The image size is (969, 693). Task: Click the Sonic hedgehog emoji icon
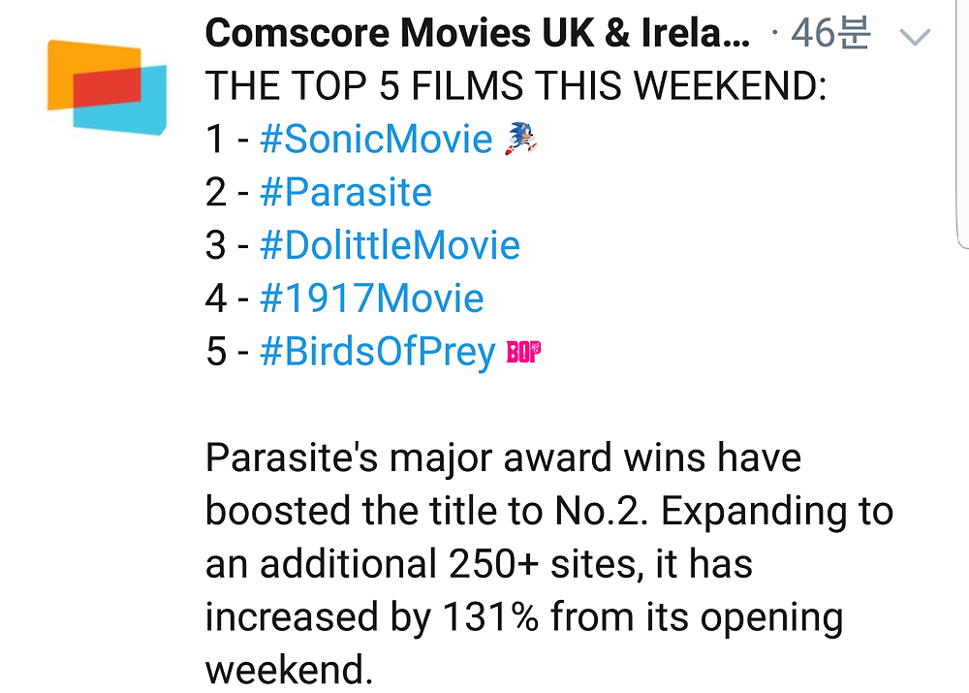click(x=521, y=138)
